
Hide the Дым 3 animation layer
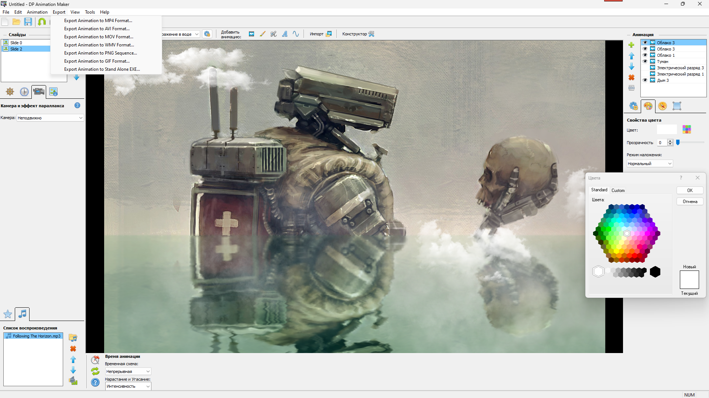645,80
